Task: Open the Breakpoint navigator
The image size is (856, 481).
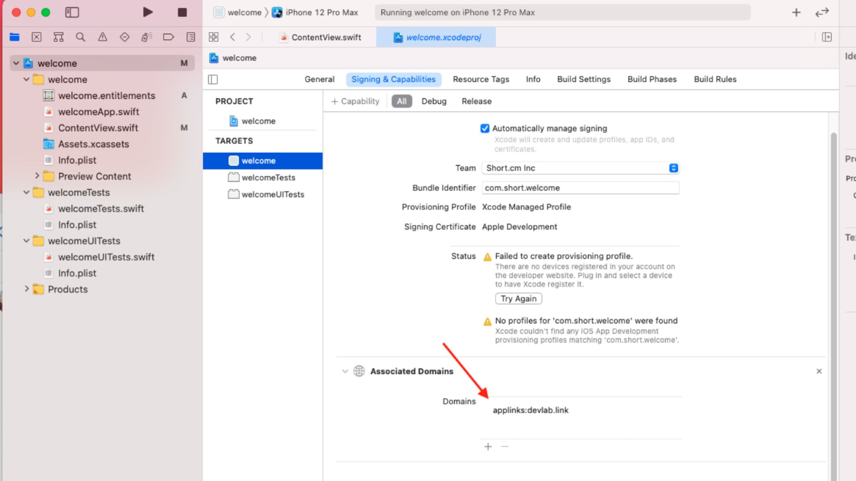Action: click(x=169, y=37)
